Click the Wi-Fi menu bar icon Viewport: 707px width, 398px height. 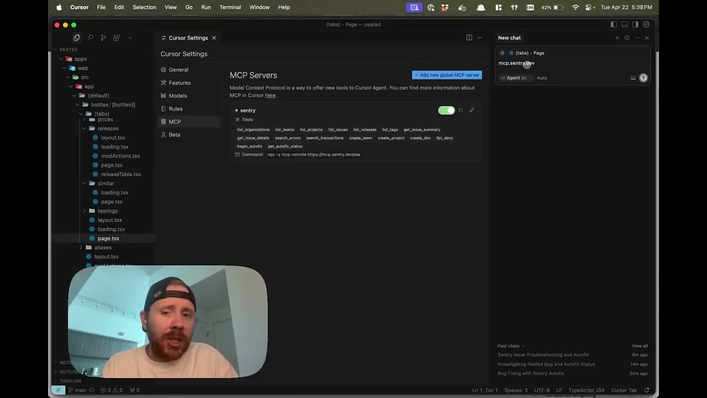[x=576, y=7]
